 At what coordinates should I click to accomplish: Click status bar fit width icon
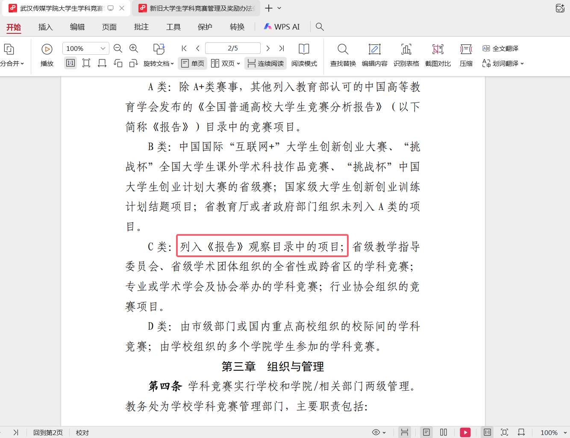tap(521, 432)
